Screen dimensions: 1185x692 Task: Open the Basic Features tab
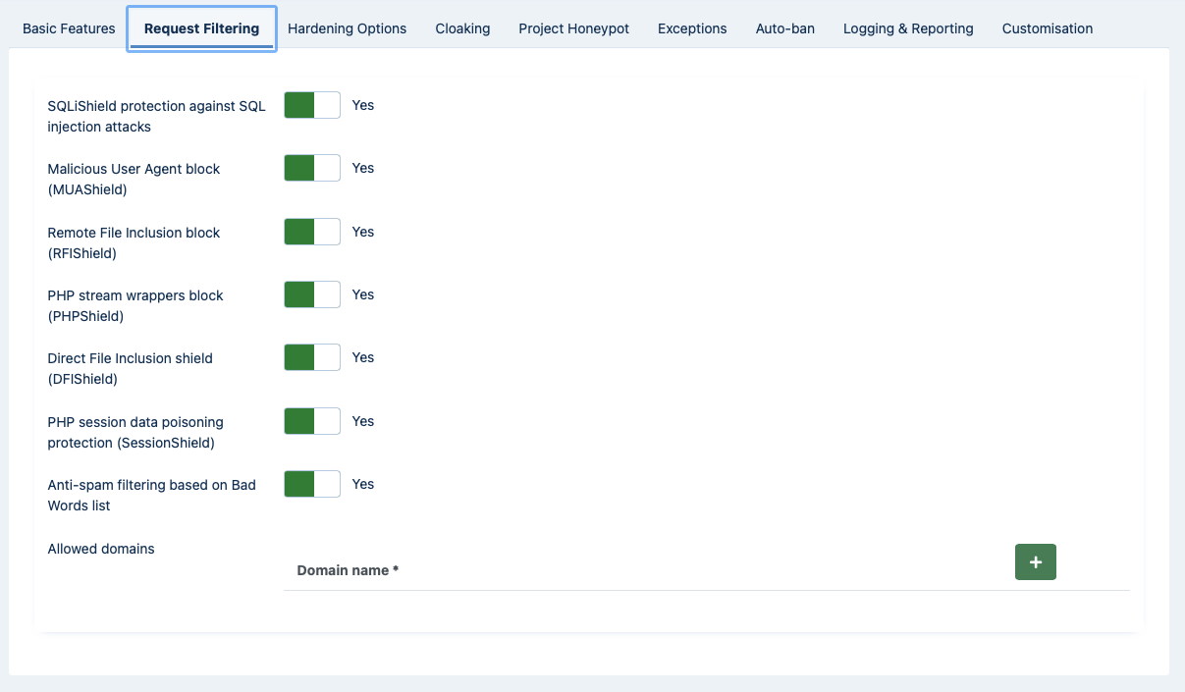tap(69, 28)
